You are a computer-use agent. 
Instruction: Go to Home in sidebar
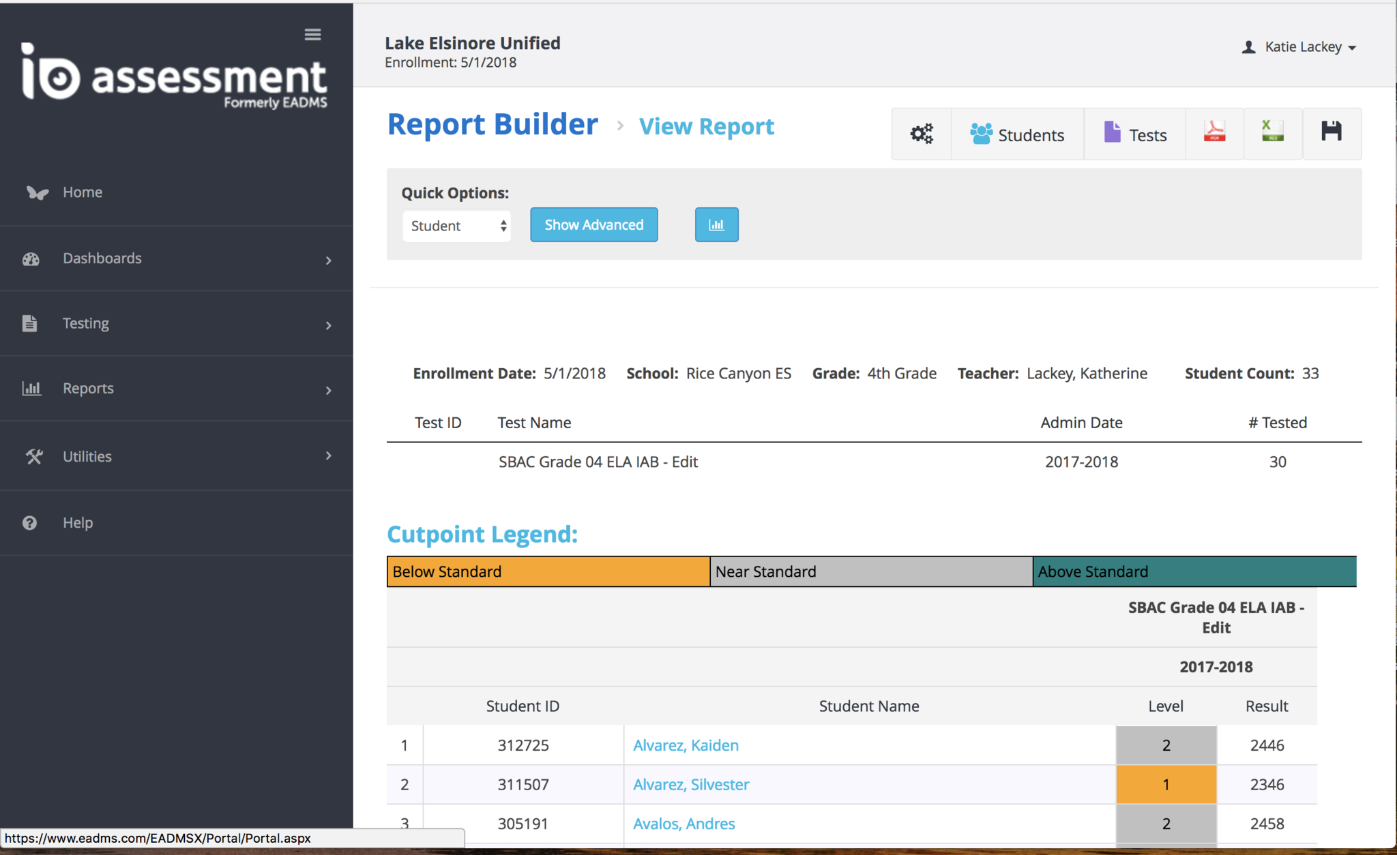83,192
